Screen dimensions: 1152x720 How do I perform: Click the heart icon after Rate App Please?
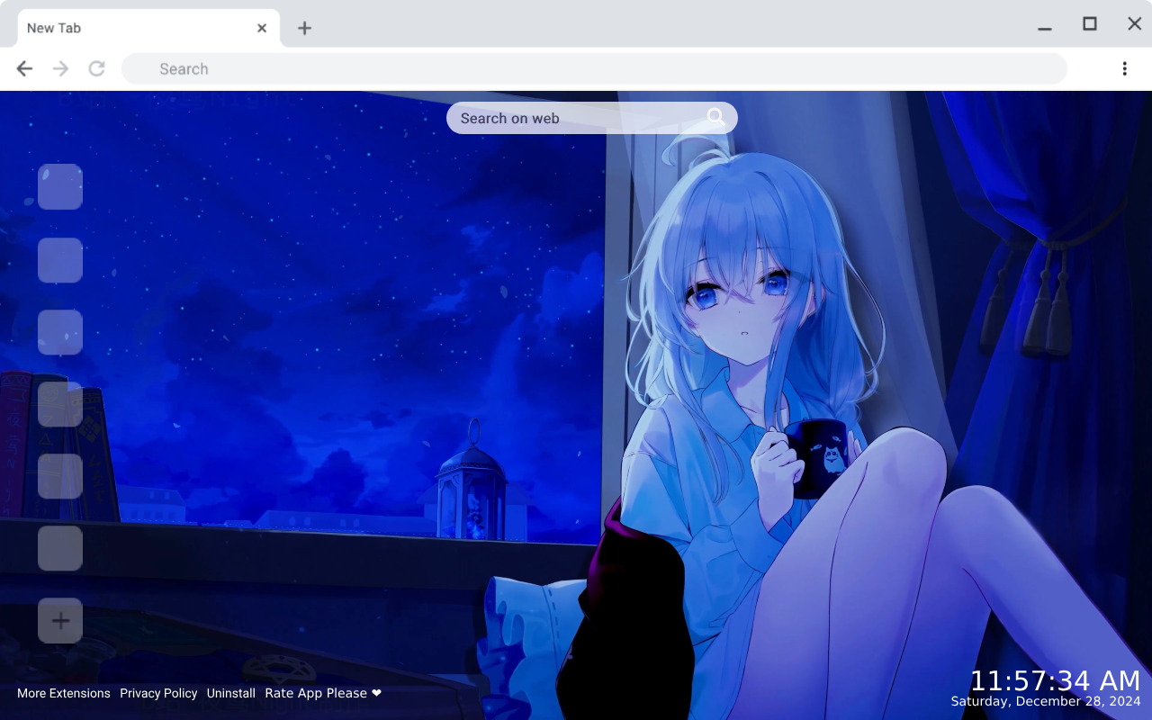tap(375, 693)
